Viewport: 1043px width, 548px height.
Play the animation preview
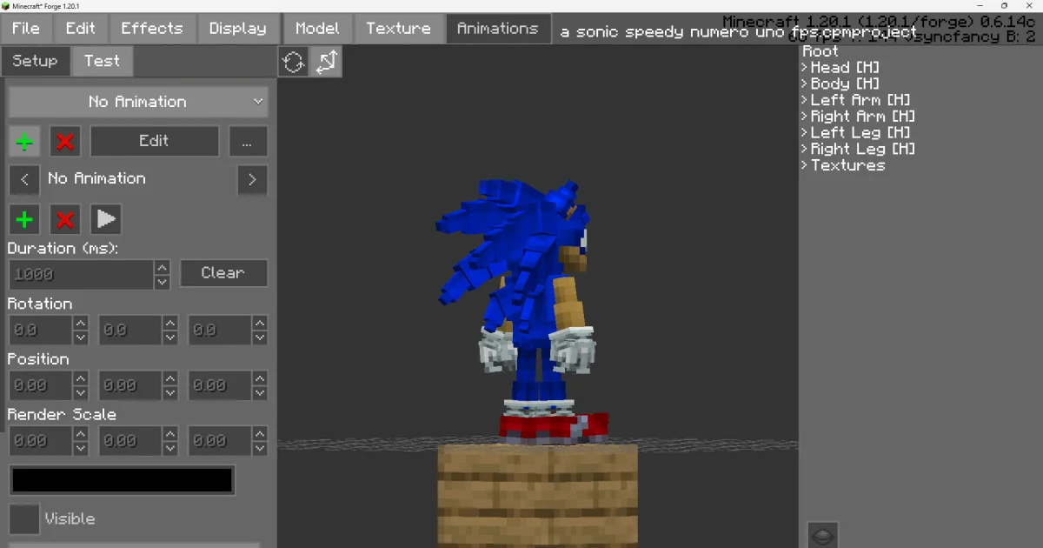106,219
